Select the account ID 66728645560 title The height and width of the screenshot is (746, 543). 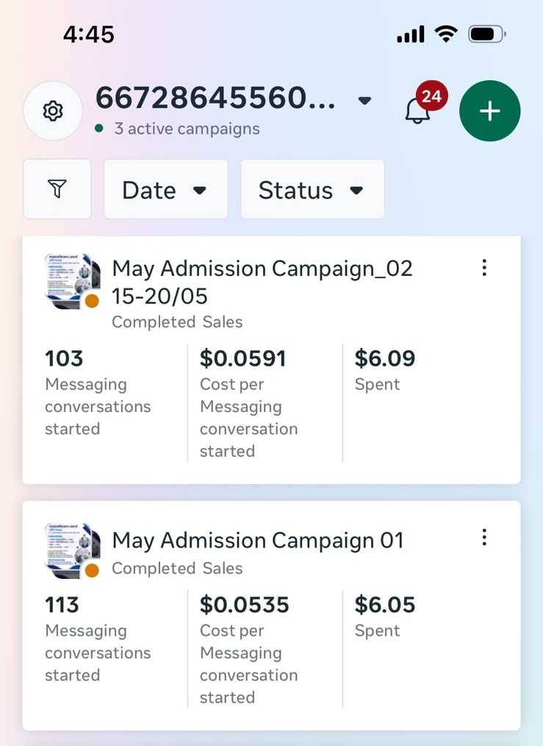(215, 98)
